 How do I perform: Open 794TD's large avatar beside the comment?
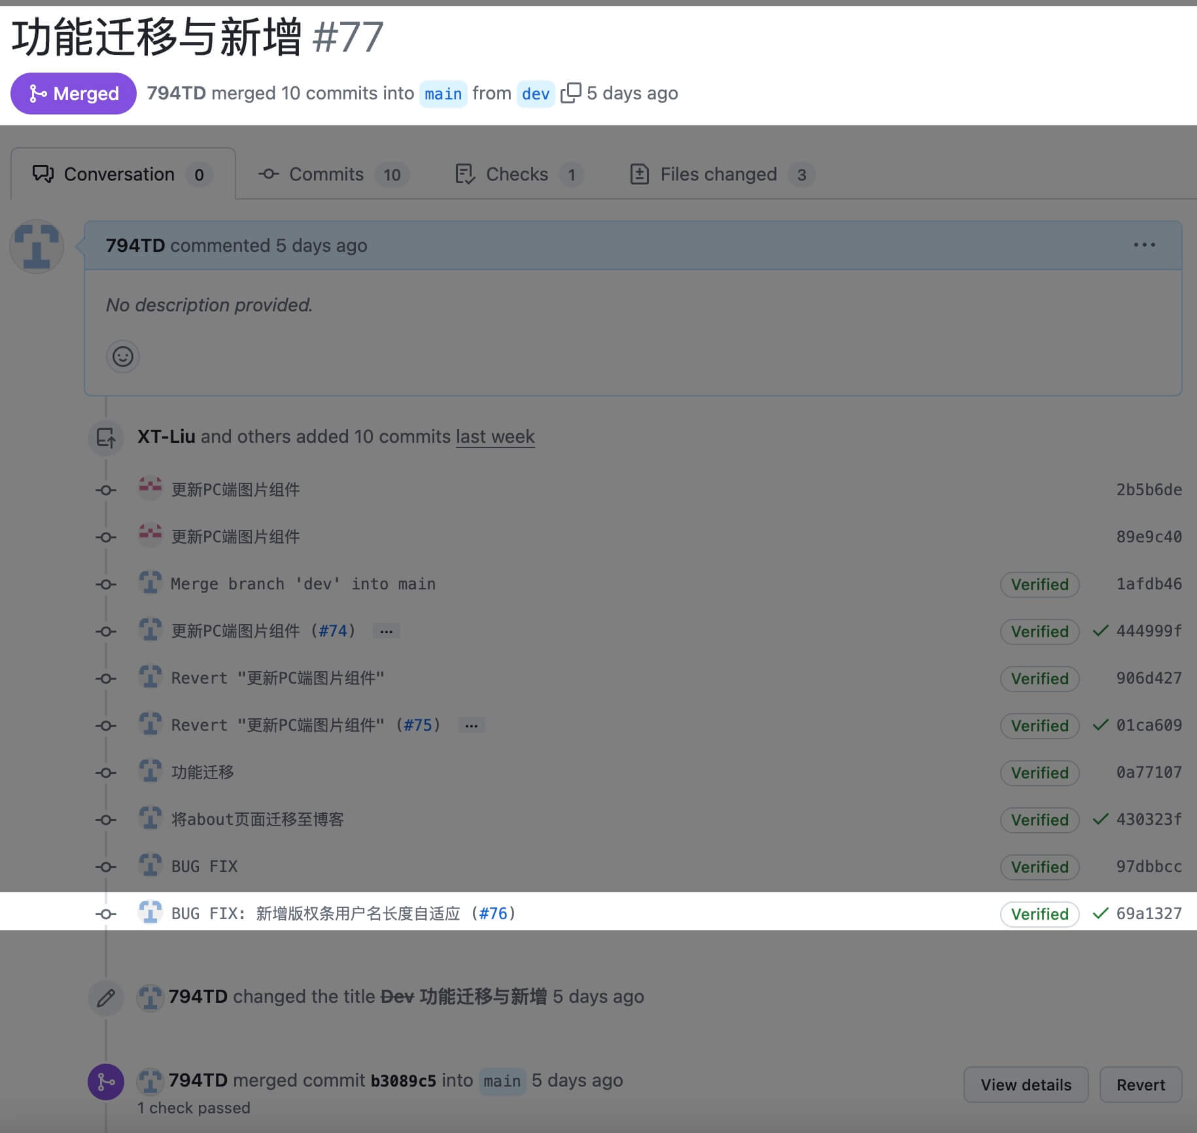coord(37,247)
